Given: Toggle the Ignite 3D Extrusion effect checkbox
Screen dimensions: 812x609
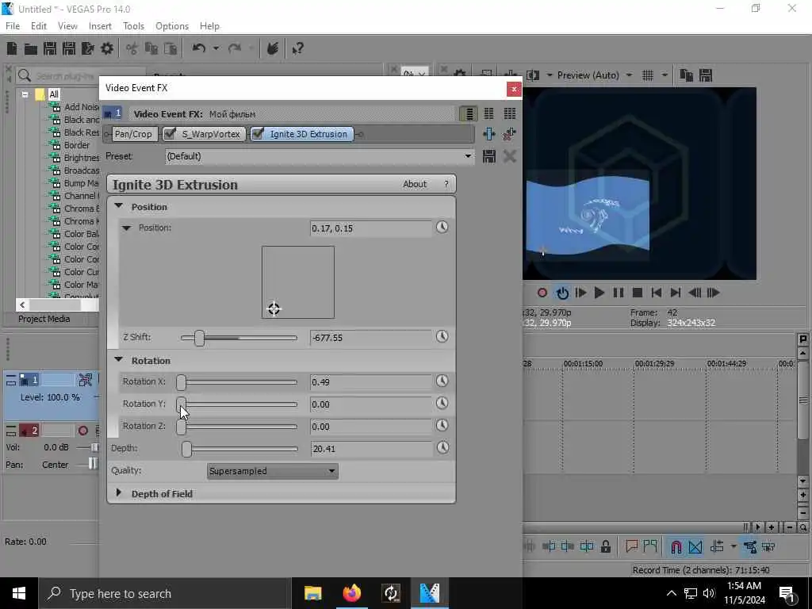Looking at the screenshot, I should coord(258,134).
